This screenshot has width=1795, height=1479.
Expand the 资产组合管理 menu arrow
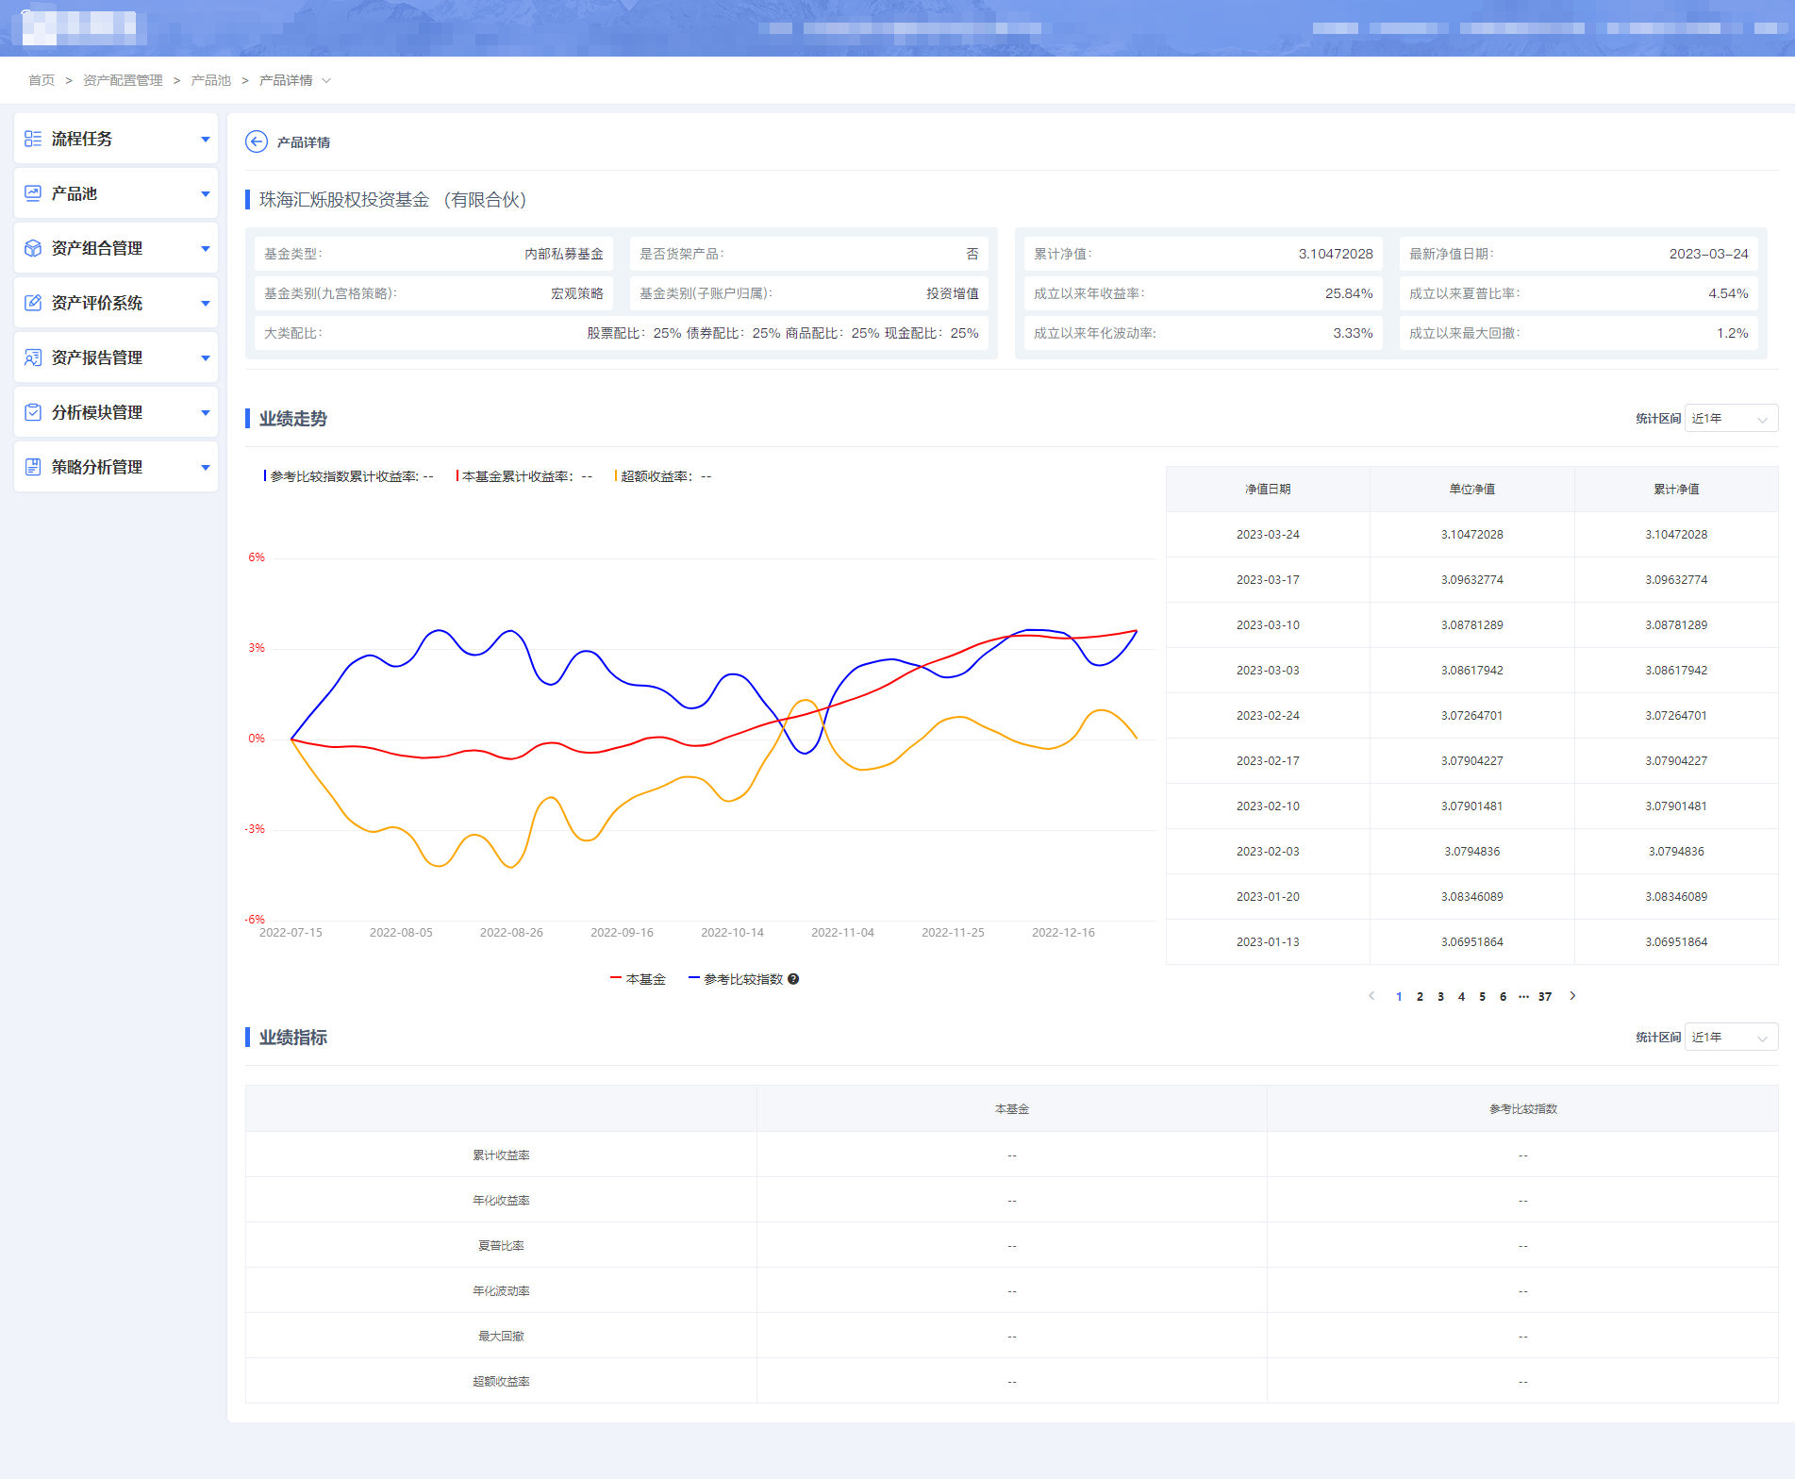tap(205, 249)
